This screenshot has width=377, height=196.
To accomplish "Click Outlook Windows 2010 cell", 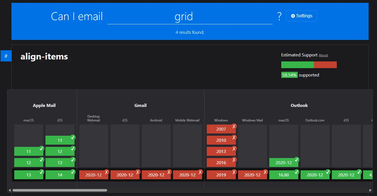I will coord(221,140).
